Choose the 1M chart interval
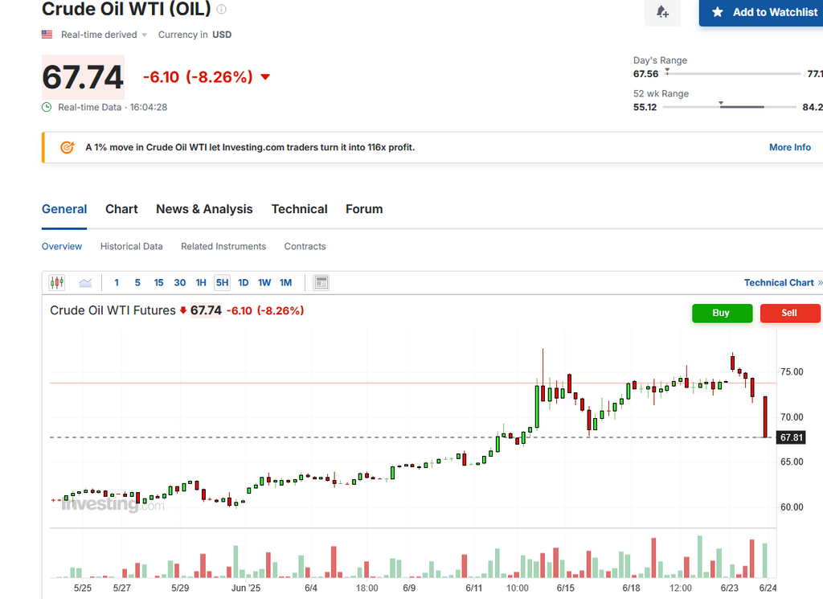This screenshot has height=599, width=823. 285,283
